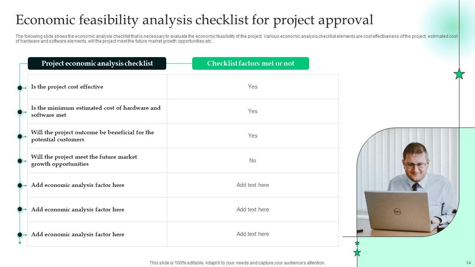Click the "This slide is 100% editable" footer text

237,263
